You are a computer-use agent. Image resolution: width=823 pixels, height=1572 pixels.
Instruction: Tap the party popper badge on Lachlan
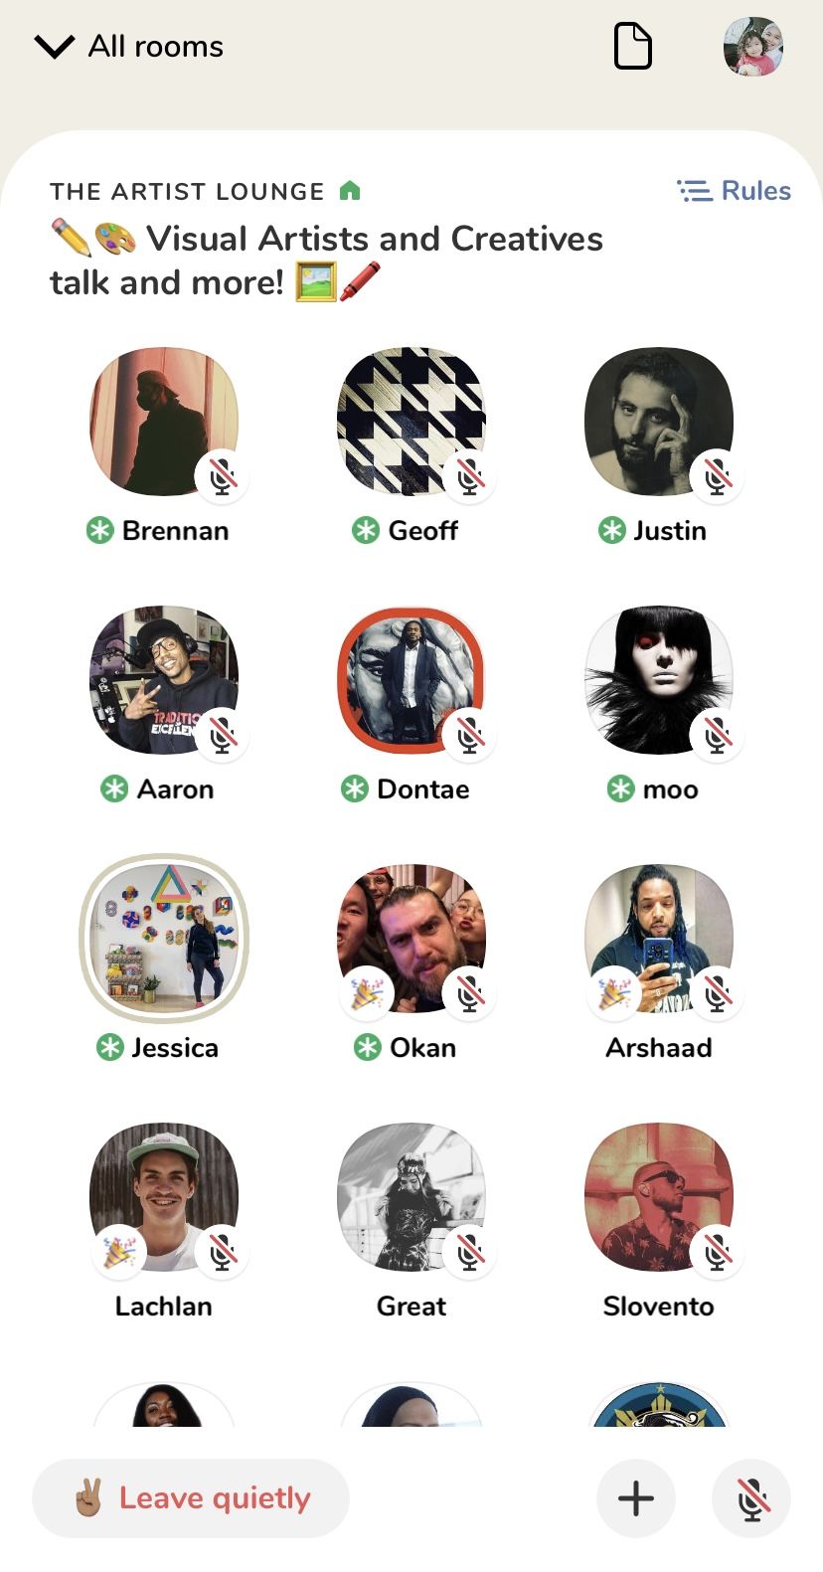pyautogui.click(x=119, y=1252)
